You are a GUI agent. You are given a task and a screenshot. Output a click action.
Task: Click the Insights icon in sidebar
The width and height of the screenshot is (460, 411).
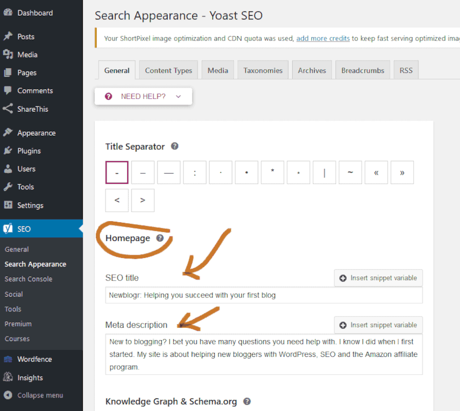[8, 377]
